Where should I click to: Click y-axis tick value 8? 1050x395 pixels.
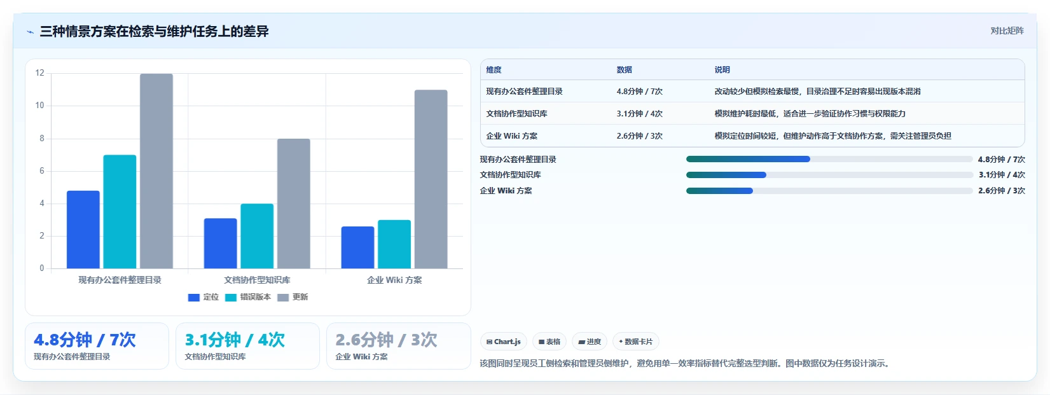coord(42,139)
